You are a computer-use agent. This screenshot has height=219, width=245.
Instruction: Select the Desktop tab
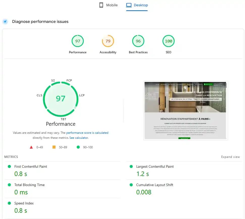point(137,5)
